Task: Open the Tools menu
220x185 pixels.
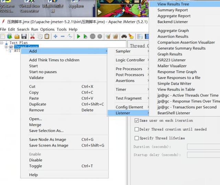Action: tap(62, 29)
